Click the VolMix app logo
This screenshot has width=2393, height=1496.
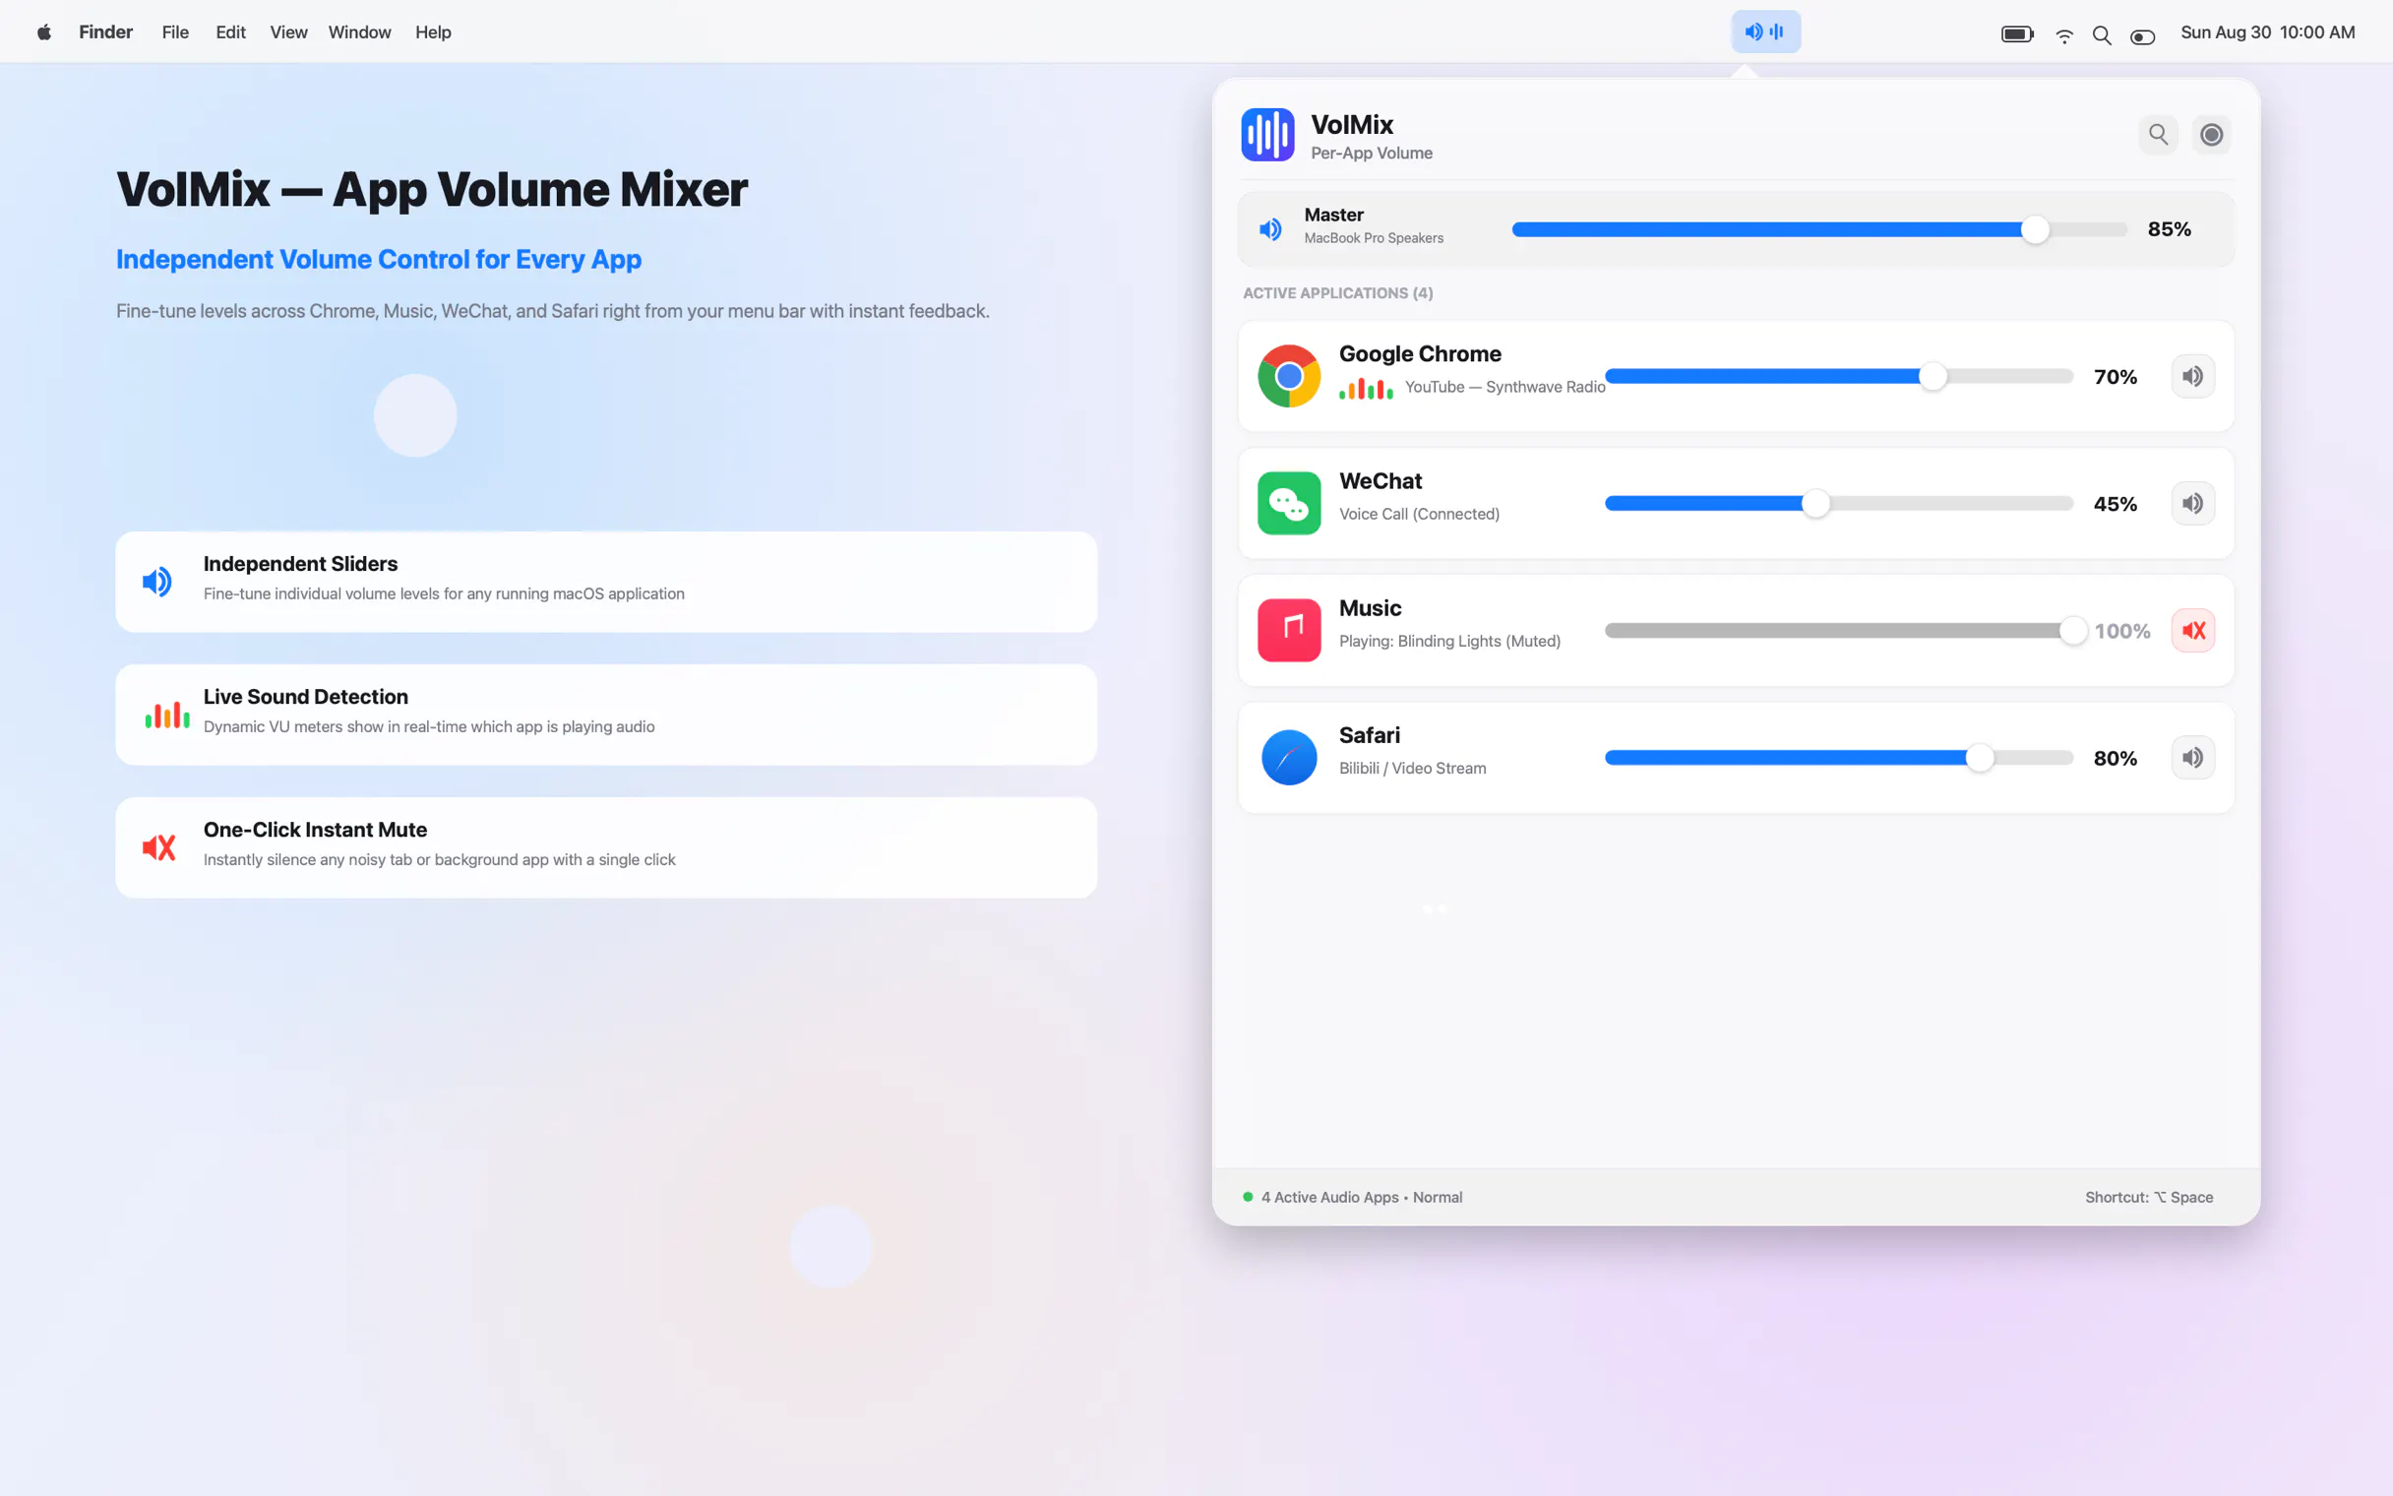click(x=1267, y=135)
